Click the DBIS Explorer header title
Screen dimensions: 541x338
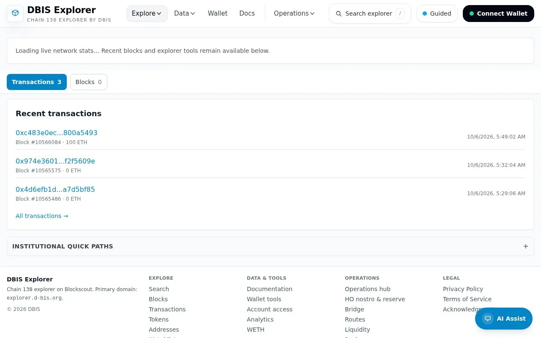61,10
